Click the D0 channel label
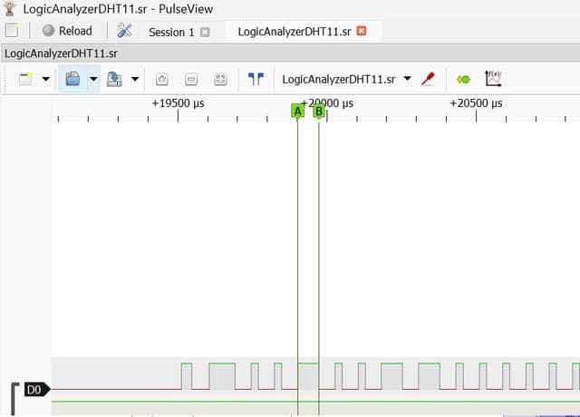 coord(37,390)
